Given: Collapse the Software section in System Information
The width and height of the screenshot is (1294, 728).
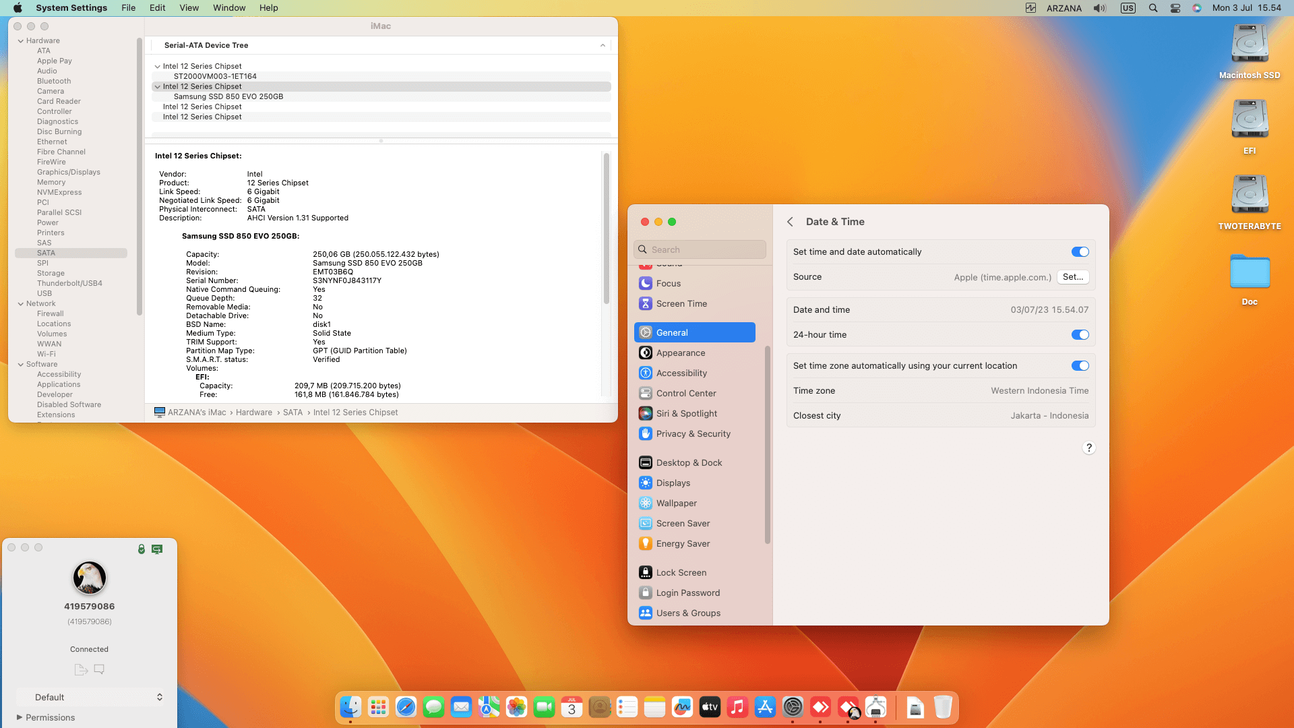Looking at the screenshot, I should [x=20, y=365].
